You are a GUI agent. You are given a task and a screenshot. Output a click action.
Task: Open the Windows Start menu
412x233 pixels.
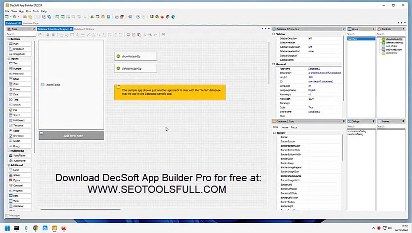point(7,228)
